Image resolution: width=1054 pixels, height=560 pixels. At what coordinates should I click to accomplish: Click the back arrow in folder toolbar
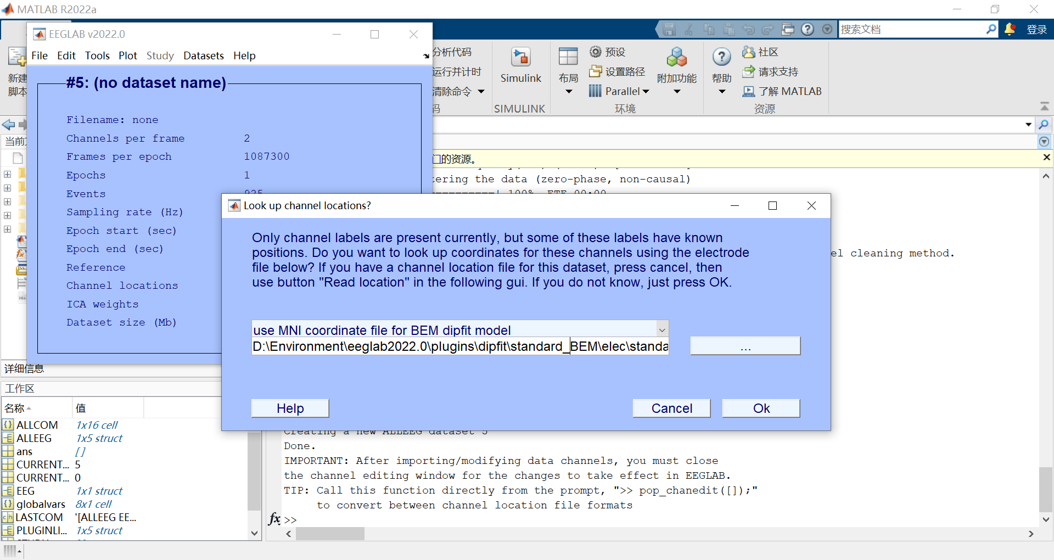click(8, 125)
